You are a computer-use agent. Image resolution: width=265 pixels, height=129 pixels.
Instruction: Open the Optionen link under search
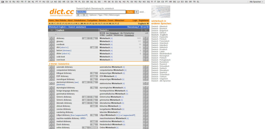[93, 15]
